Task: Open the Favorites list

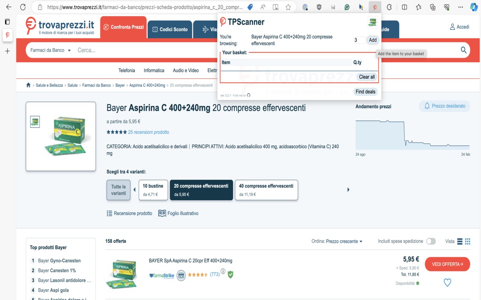Action: 419,7
